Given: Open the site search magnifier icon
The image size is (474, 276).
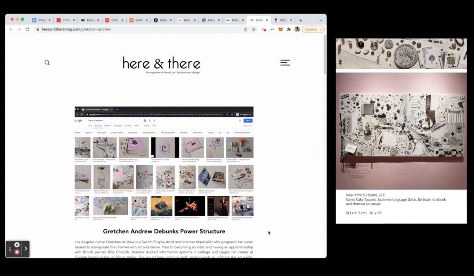Looking at the screenshot, I should [47, 62].
